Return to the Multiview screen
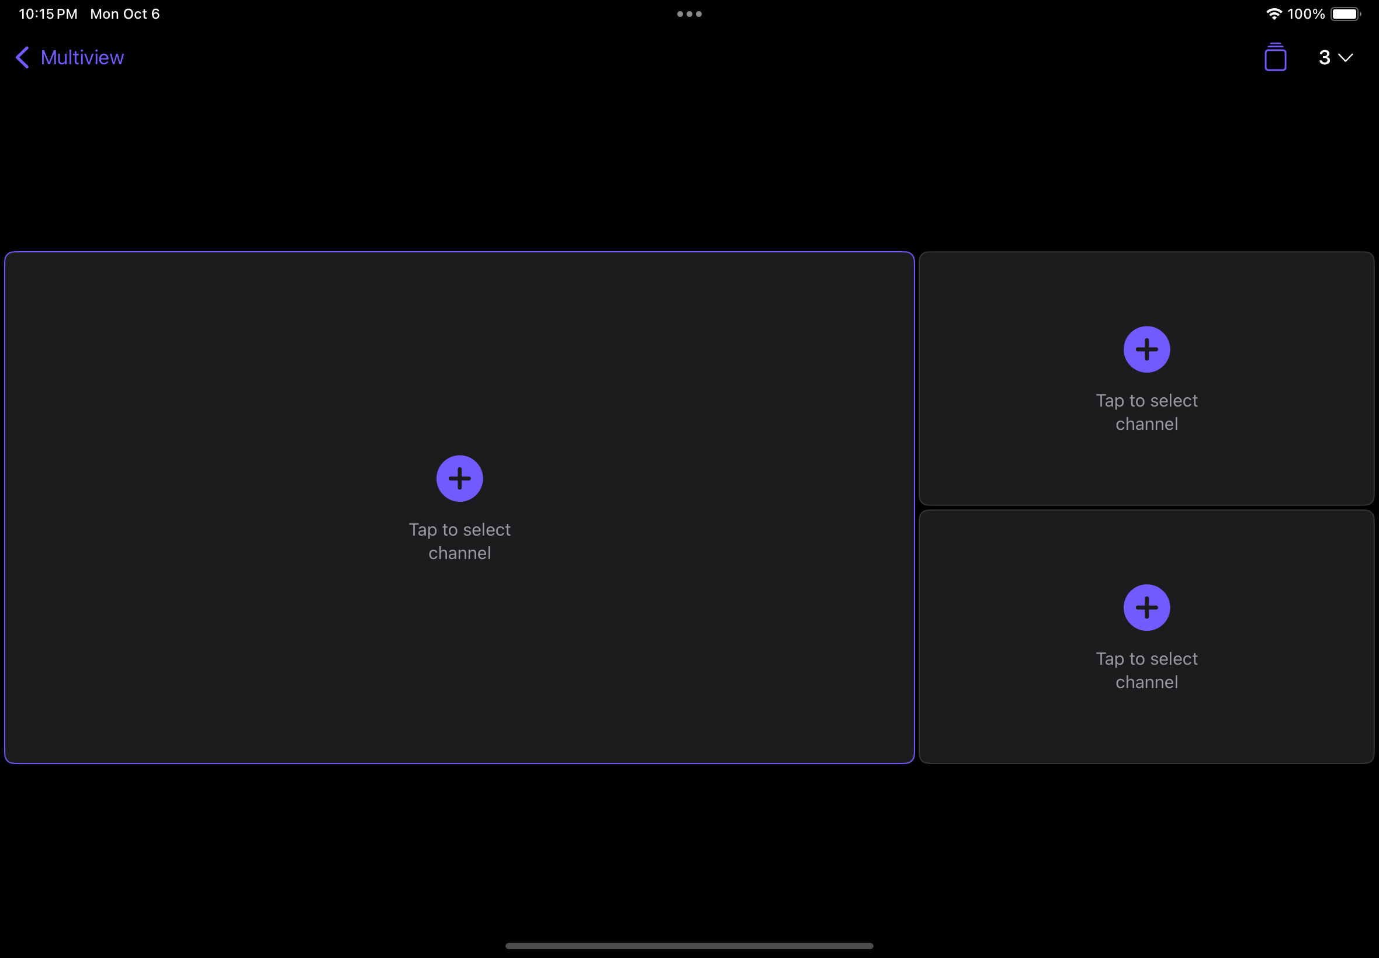The width and height of the screenshot is (1379, 958). point(68,57)
